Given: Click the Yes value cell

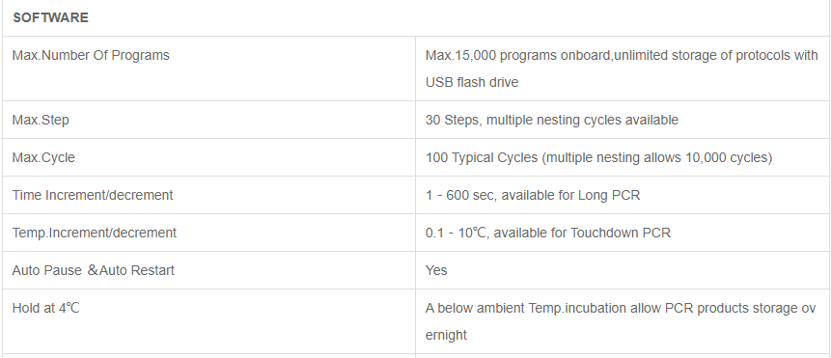Looking at the screenshot, I should (x=436, y=270).
